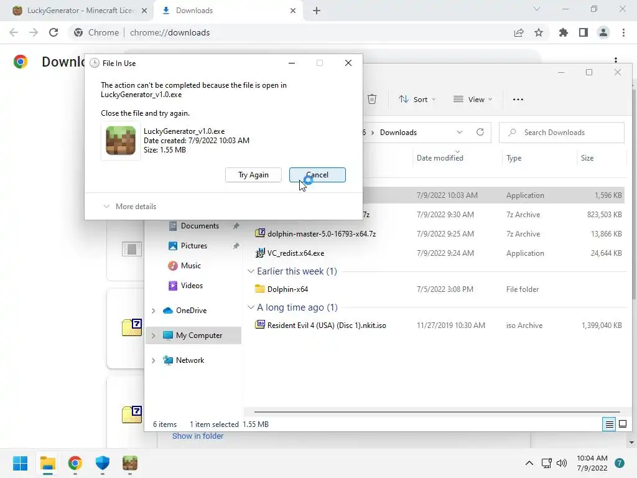Switch Explorer to large thumbnails view icon
The height and width of the screenshot is (478, 637).
[622, 424]
